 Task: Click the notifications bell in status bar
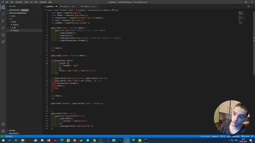pos(252,136)
